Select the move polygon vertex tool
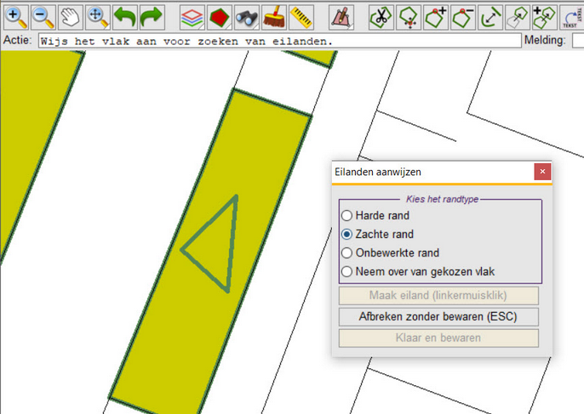This screenshot has height=414, width=584. 409,17
